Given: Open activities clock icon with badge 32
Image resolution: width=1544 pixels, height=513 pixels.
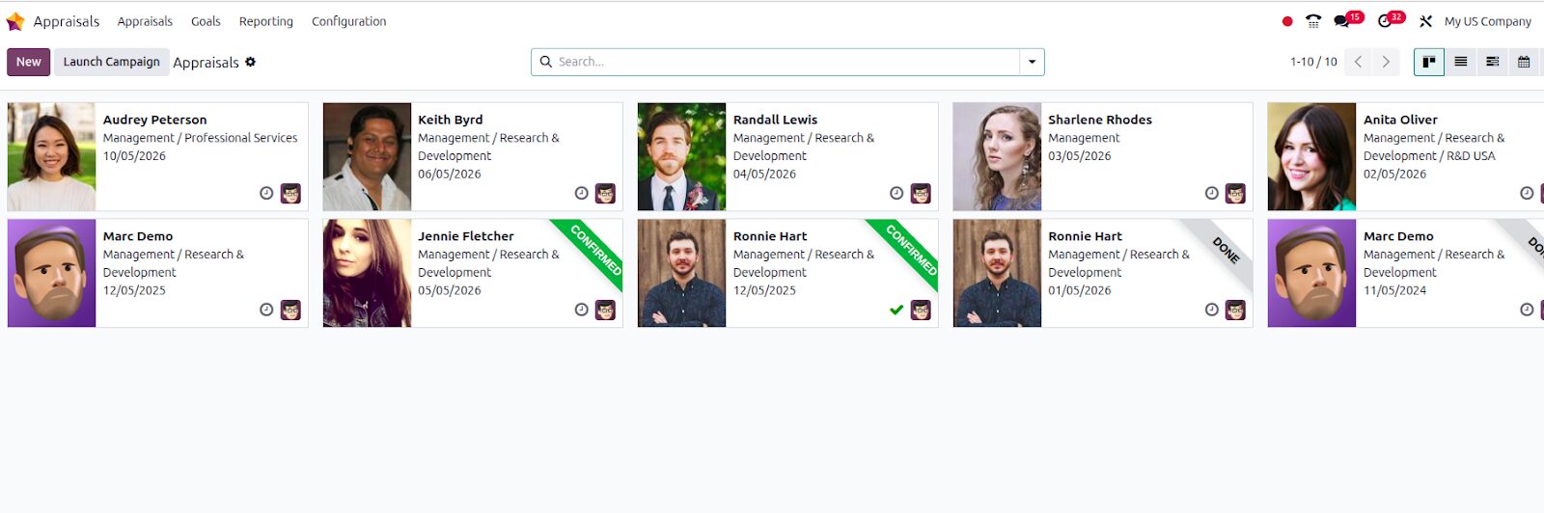Looking at the screenshot, I should coord(1386,21).
